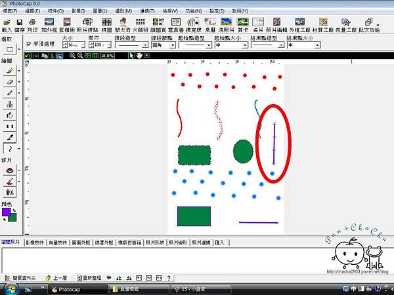Click the 重新整理 (refresh) button
394x295 pixels.
click(x=89, y=278)
